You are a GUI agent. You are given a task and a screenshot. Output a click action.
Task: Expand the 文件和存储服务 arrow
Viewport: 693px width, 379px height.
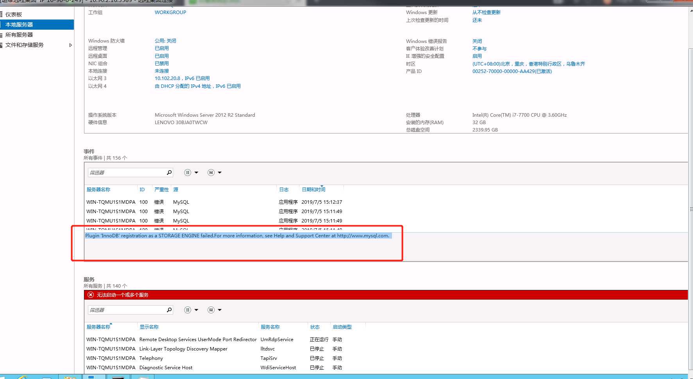pyautogui.click(x=70, y=45)
